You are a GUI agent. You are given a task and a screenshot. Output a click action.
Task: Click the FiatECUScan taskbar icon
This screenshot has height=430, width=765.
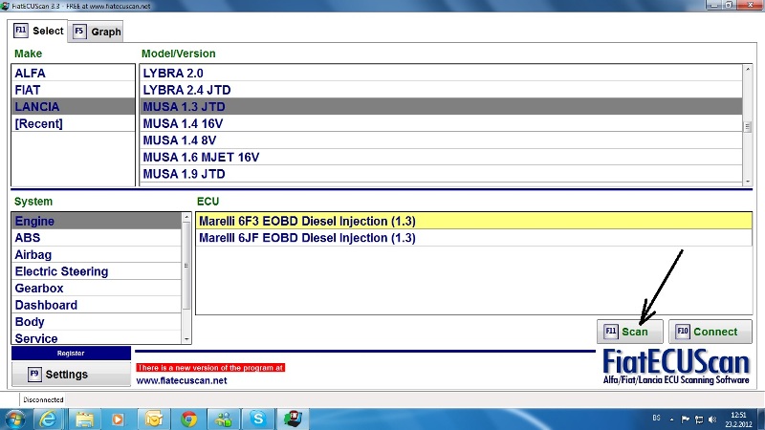click(x=293, y=419)
